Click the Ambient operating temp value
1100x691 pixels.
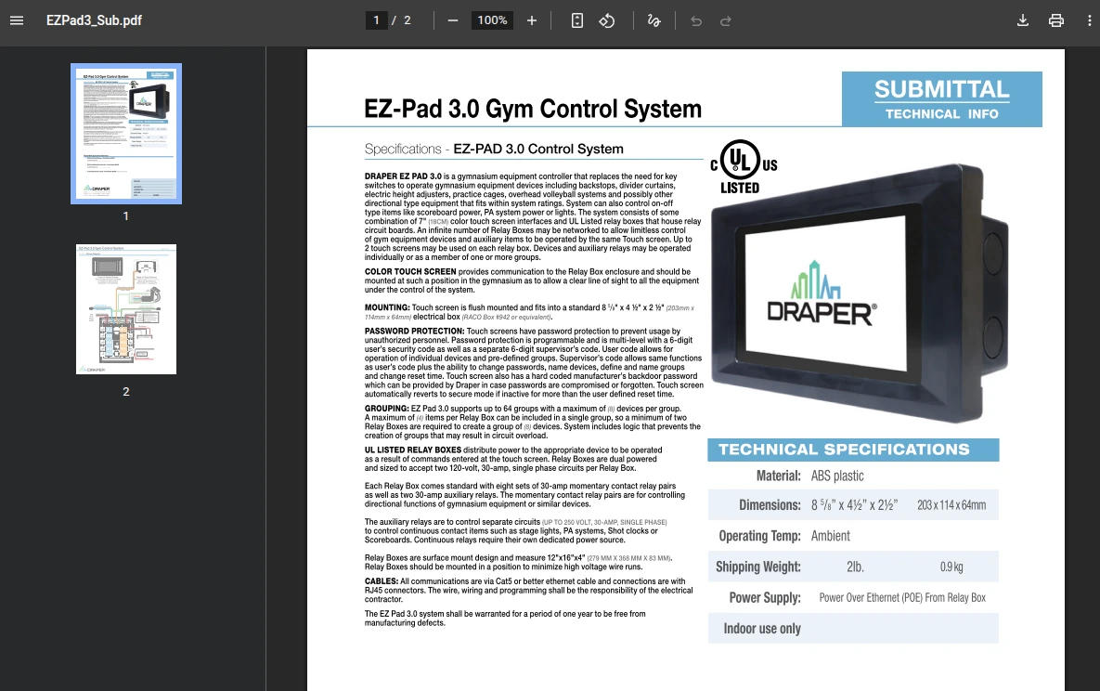[830, 536]
